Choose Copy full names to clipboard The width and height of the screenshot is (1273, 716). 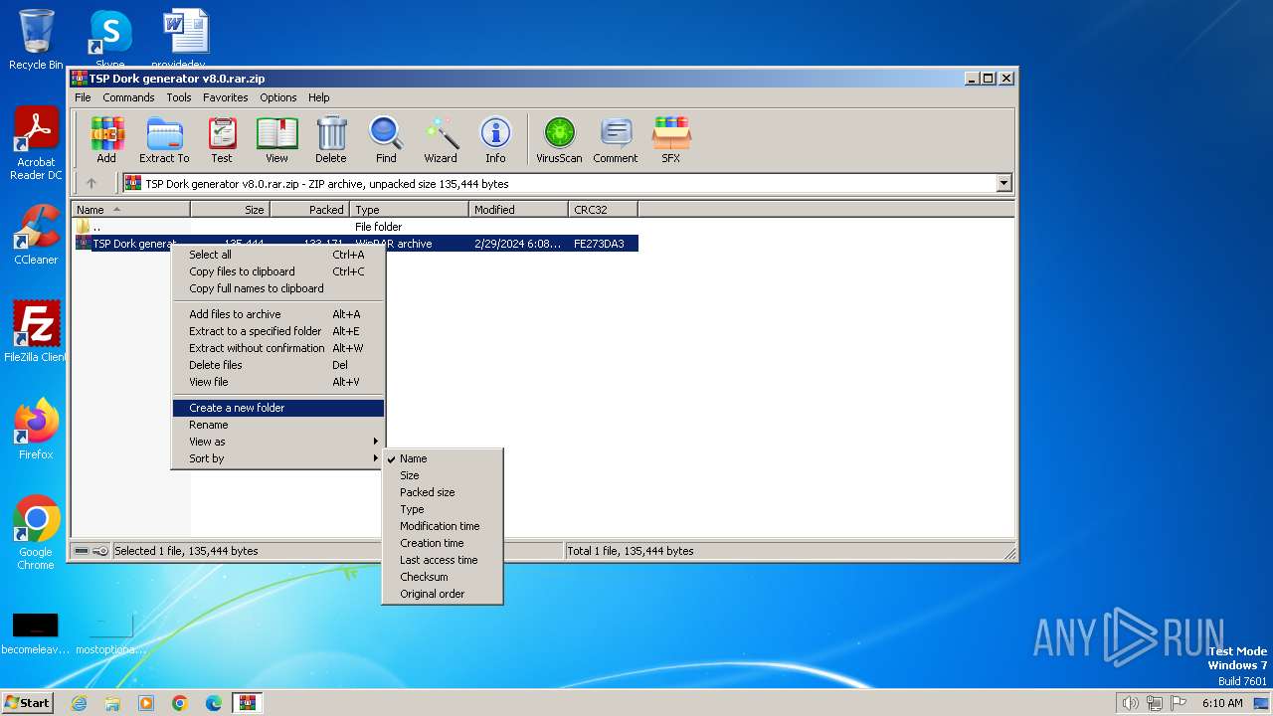[x=278, y=288]
